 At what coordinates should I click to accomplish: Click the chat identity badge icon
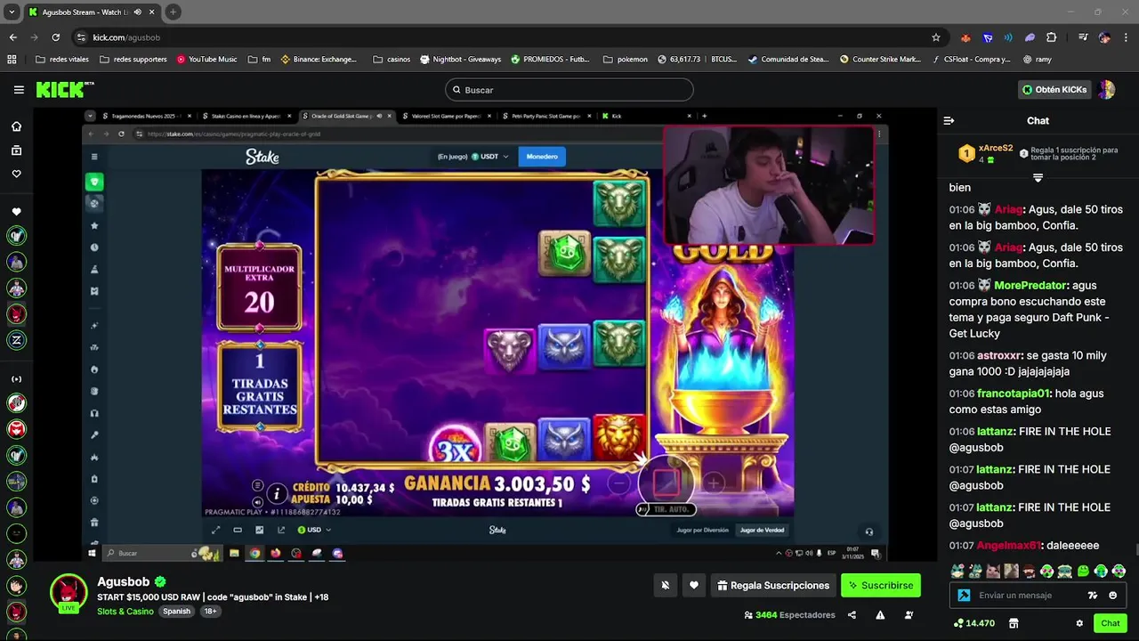(964, 596)
